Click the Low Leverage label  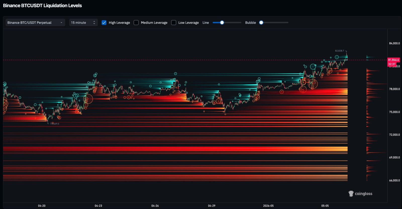188,23
